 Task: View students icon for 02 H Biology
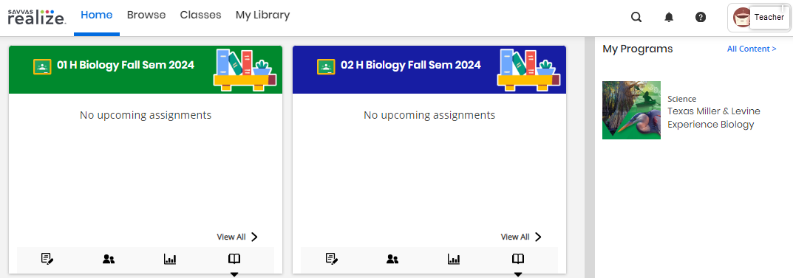pos(392,259)
